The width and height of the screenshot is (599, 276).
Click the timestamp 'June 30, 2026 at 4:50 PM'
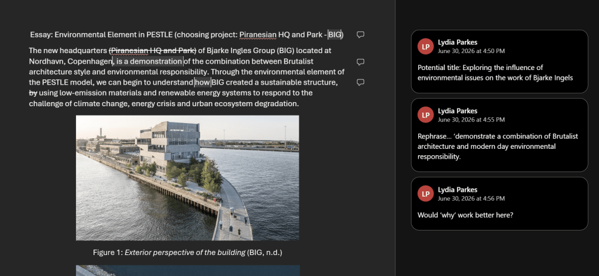[471, 51]
